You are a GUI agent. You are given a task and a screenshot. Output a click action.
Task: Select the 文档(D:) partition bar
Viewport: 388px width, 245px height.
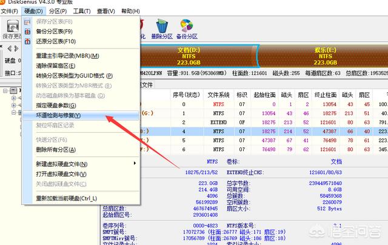[198, 56]
